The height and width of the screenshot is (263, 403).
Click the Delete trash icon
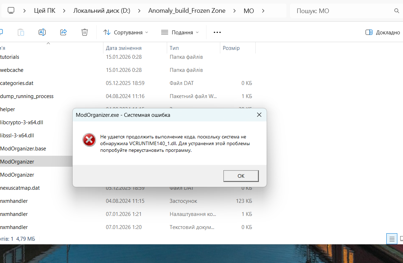click(85, 32)
